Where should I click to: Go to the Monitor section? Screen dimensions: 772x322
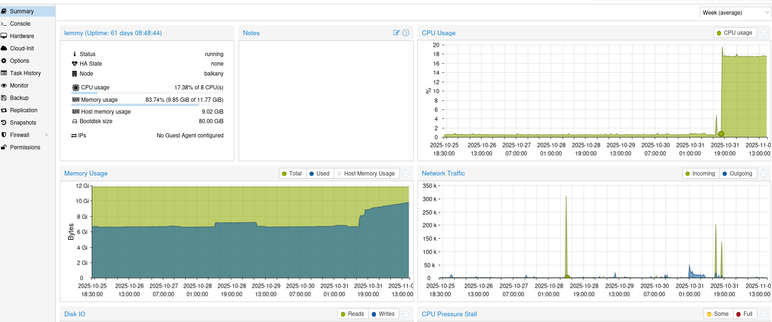pos(19,86)
